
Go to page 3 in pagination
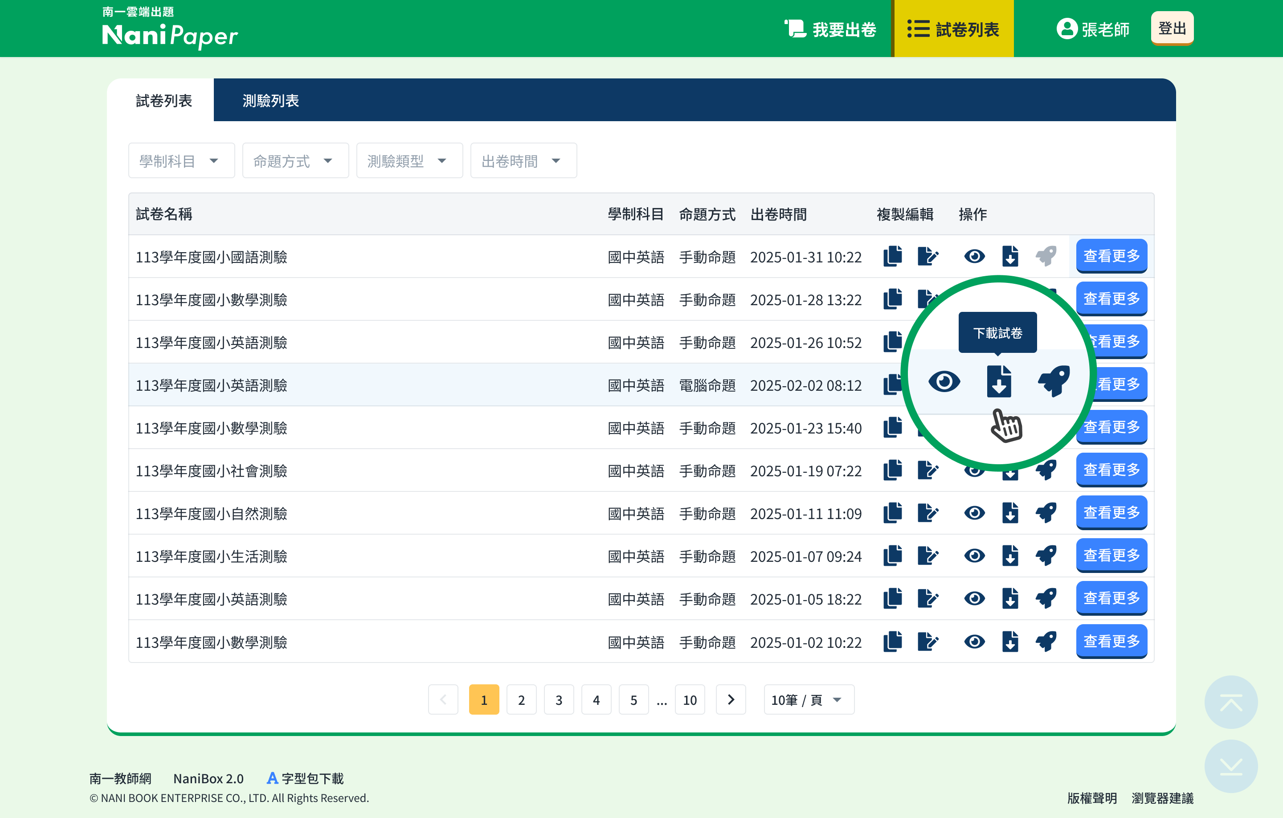tap(558, 699)
